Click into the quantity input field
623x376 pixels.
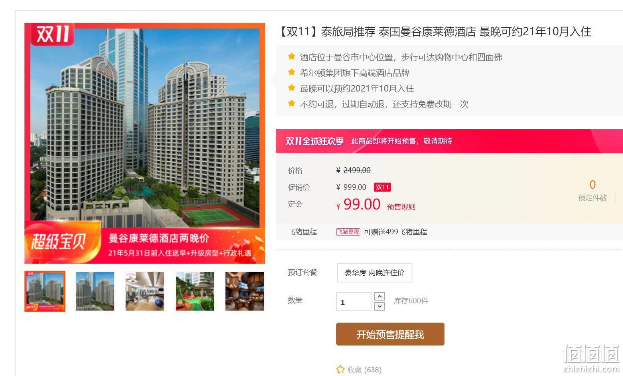click(x=354, y=301)
